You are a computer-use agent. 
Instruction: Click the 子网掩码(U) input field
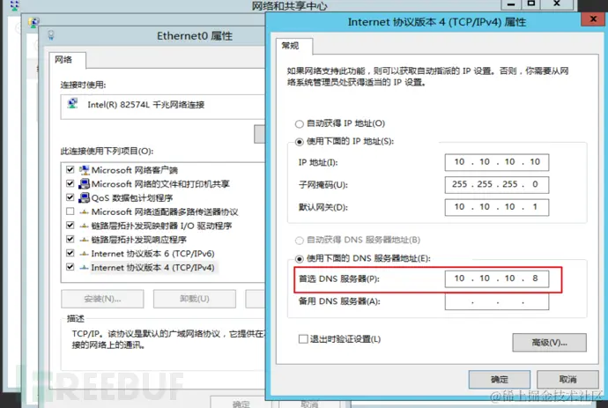pyautogui.click(x=497, y=184)
